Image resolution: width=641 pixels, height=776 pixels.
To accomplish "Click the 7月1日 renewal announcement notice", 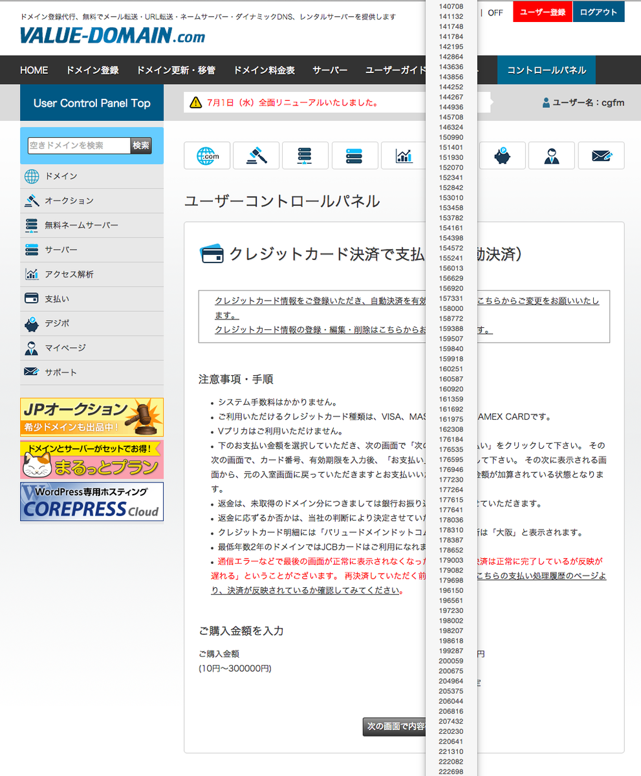I will pos(293,102).
